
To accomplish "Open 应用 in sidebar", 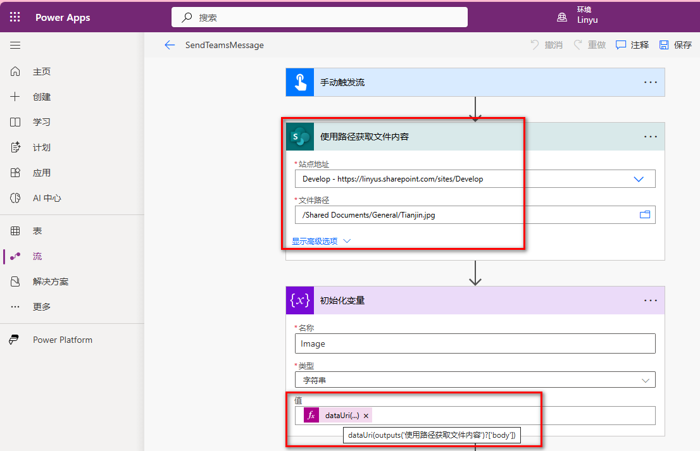I will click(x=42, y=173).
